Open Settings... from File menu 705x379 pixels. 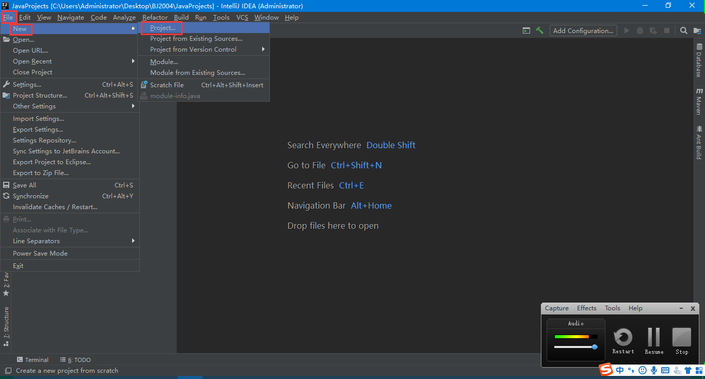[70, 85]
